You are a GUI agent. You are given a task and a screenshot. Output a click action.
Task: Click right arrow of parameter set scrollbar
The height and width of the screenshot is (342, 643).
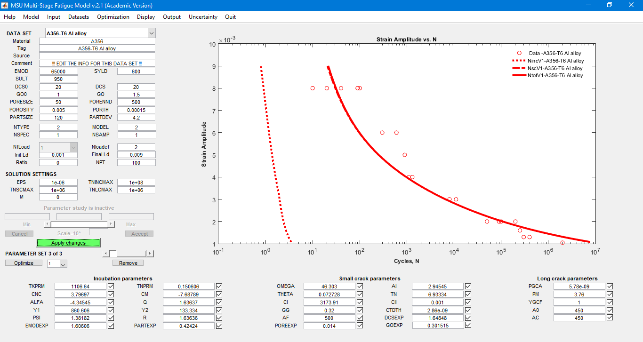click(150, 254)
